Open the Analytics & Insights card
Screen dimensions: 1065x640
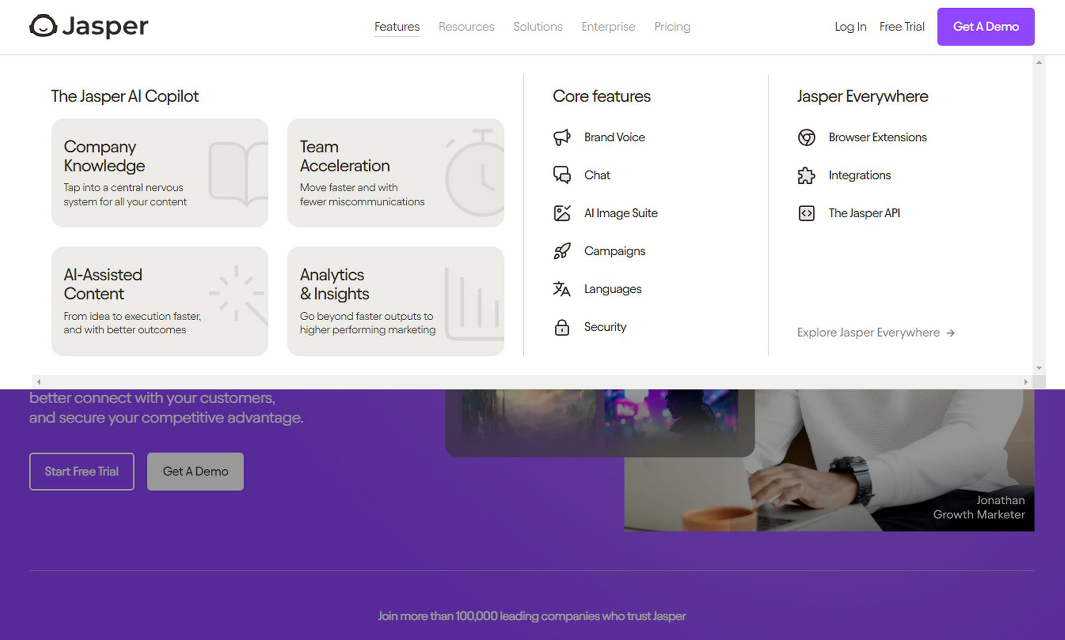(395, 301)
